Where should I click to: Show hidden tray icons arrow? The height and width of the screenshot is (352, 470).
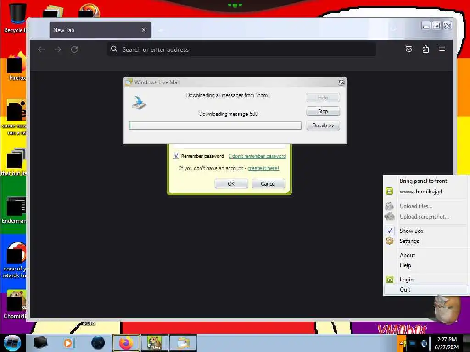(401, 344)
